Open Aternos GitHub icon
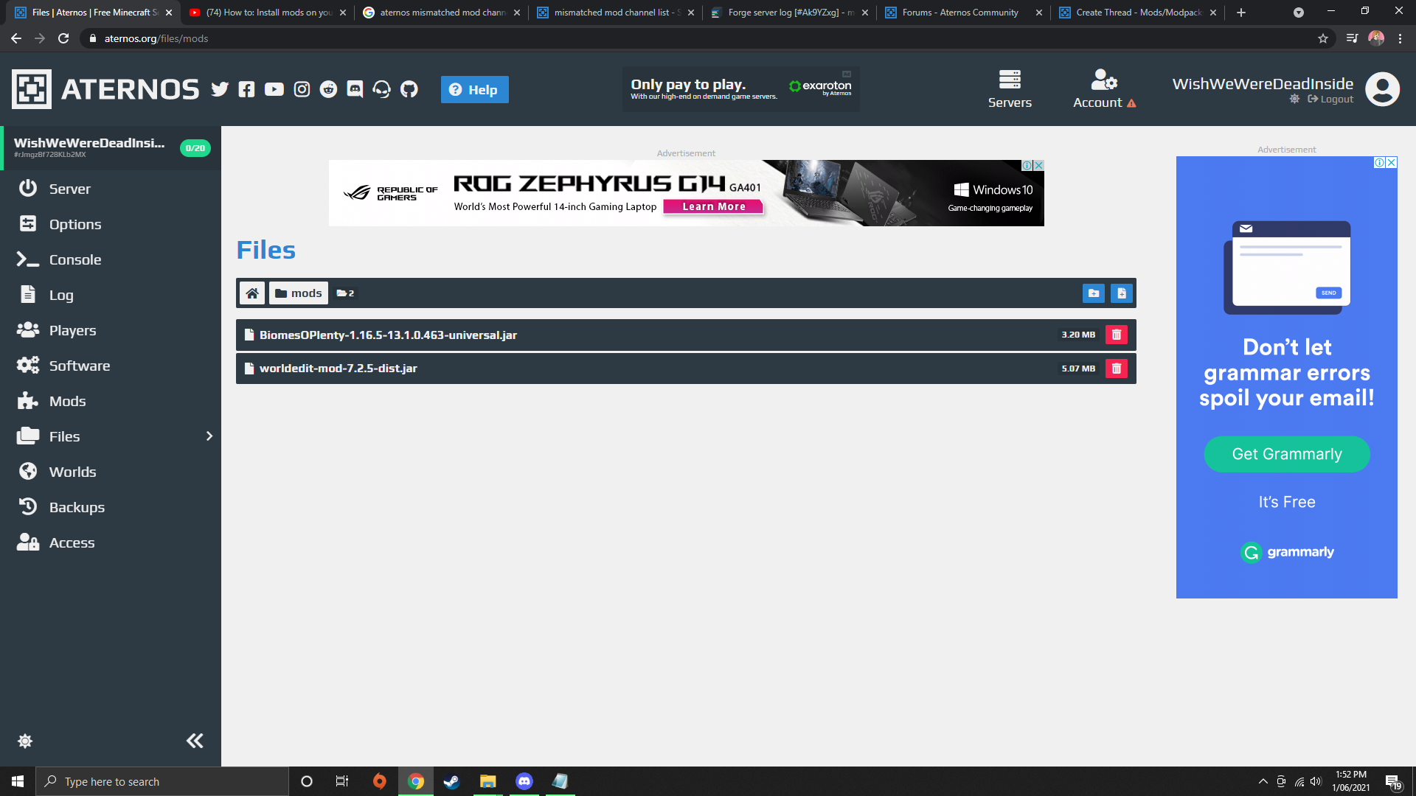The height and width of the screenshot is (796, 1416). pos(409,89)
